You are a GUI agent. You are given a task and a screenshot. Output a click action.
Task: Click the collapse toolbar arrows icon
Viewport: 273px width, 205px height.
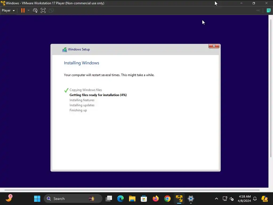tap(258, 10)
